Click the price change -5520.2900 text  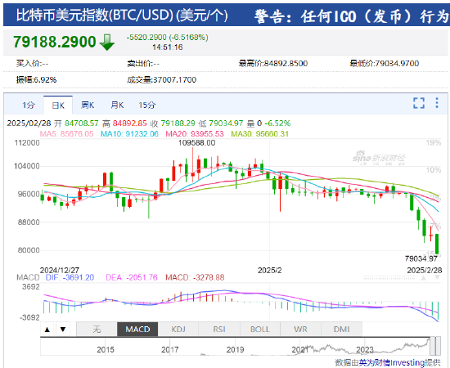pos(146,38)
